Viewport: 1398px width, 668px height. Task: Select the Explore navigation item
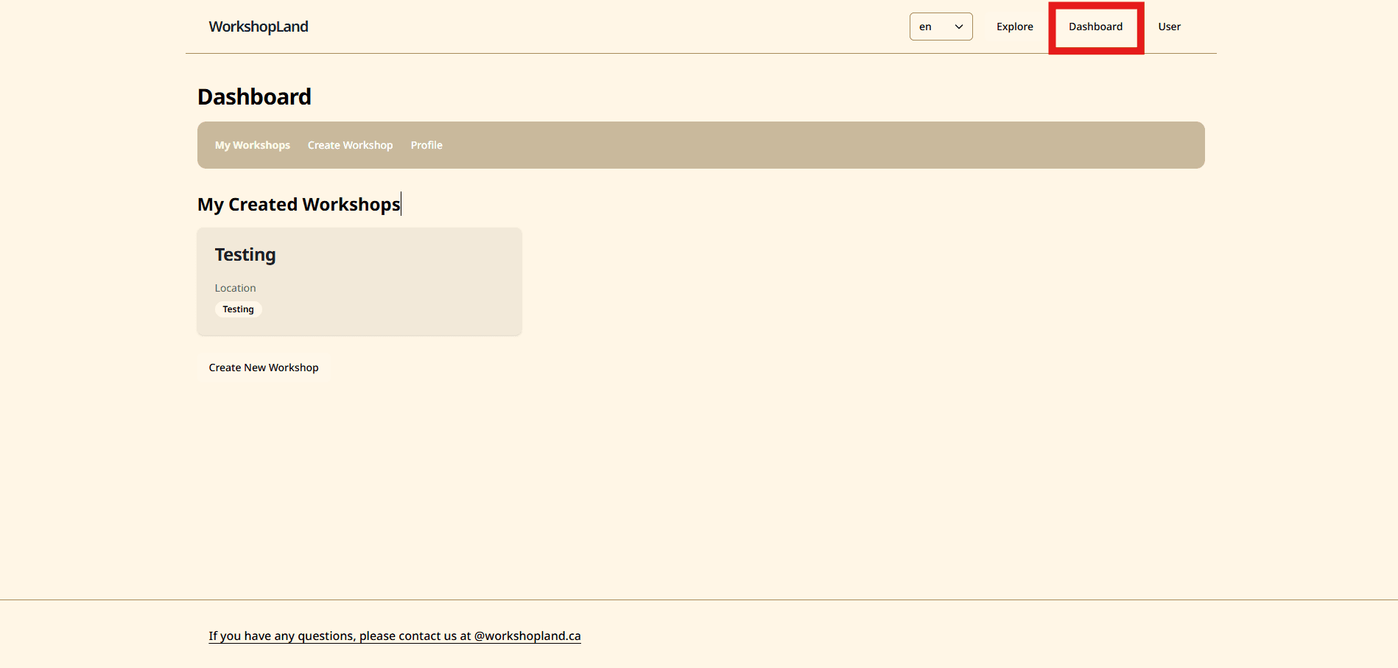point(1014,27)
